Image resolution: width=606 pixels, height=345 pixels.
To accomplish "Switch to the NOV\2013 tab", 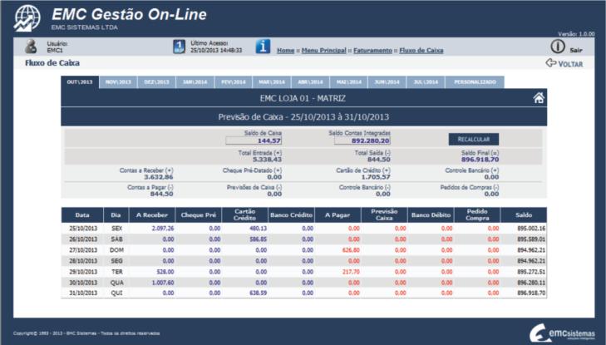I will [118, 82].
